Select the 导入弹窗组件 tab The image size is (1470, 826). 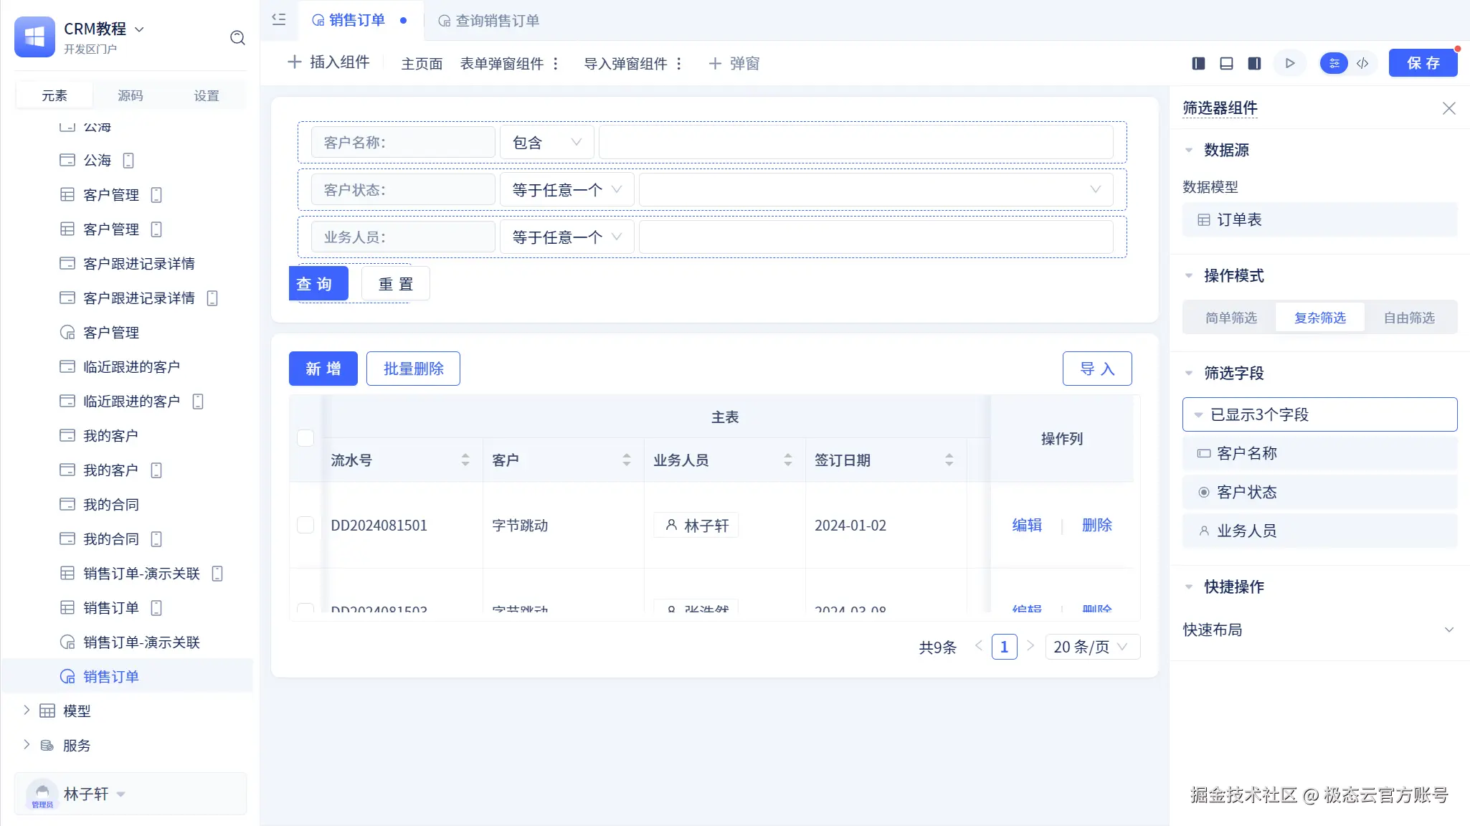(625, 64)
